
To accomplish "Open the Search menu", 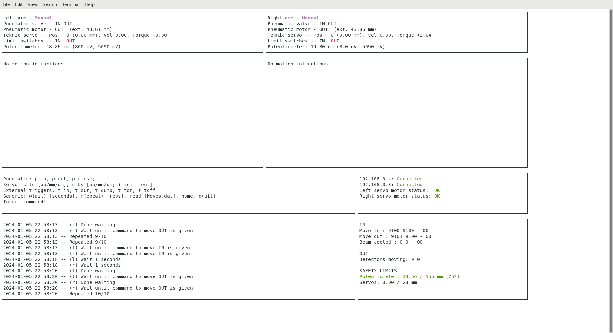I will tap(50, 4).
